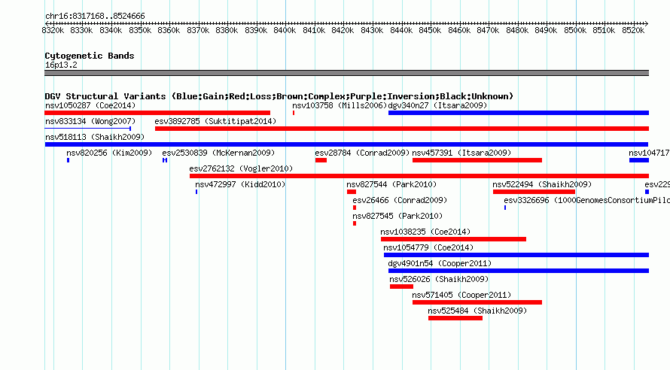The image size is (670, 370).
Task: Click the nsv820256 (Kim2009) small blue marker
Action: pyautogui.click(x=68, y=160)
